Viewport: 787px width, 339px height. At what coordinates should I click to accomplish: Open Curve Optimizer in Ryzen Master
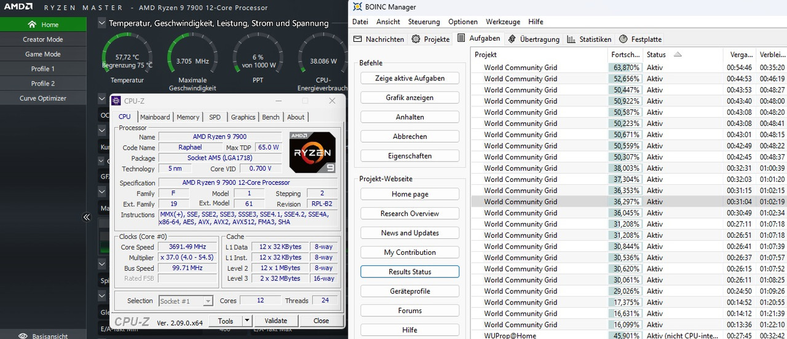coord(43,98)
